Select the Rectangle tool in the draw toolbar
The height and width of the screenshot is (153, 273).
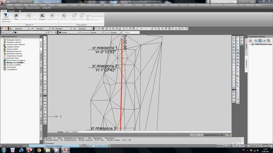pyautogui.click(x=45, y=50)
